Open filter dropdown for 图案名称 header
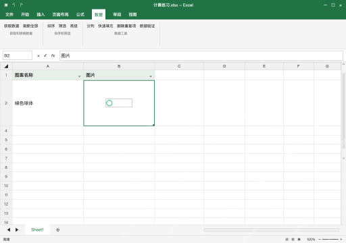This screenshot has height=243, width=346. [x=79, y=76]
